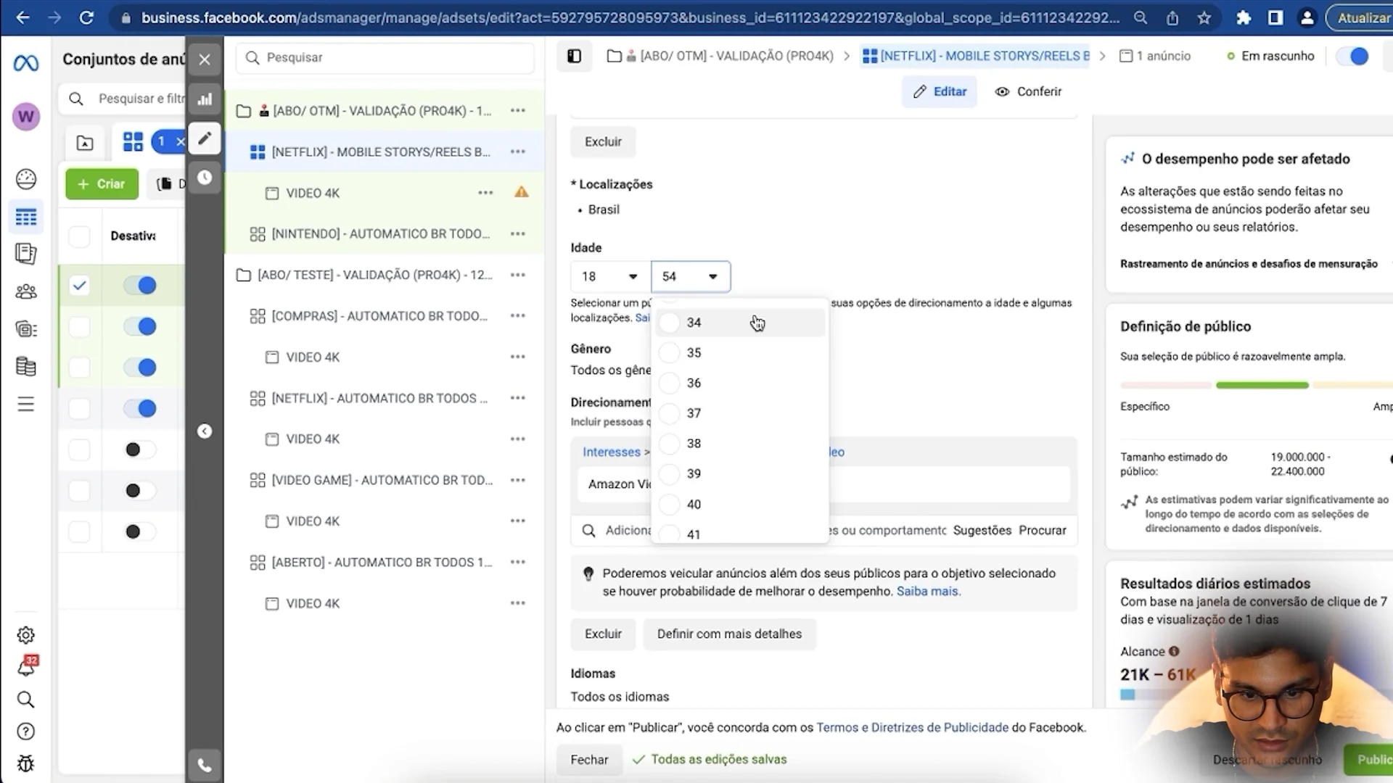Click the Definir com mais detalhes button

point(729,634)
